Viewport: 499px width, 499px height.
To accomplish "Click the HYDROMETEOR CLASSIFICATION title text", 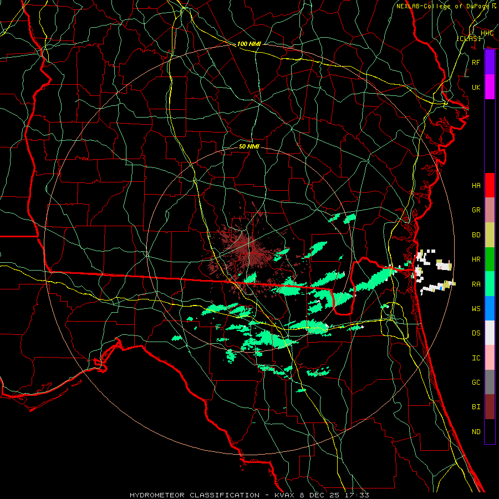I will point(196,495).
